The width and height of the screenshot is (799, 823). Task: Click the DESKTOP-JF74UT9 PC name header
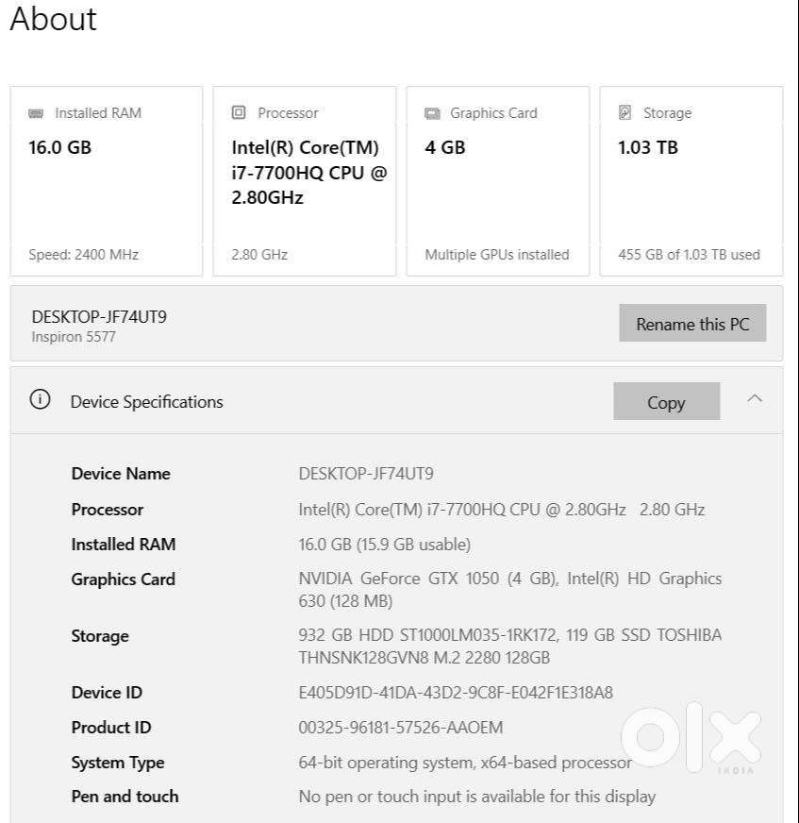coord(99,317)
